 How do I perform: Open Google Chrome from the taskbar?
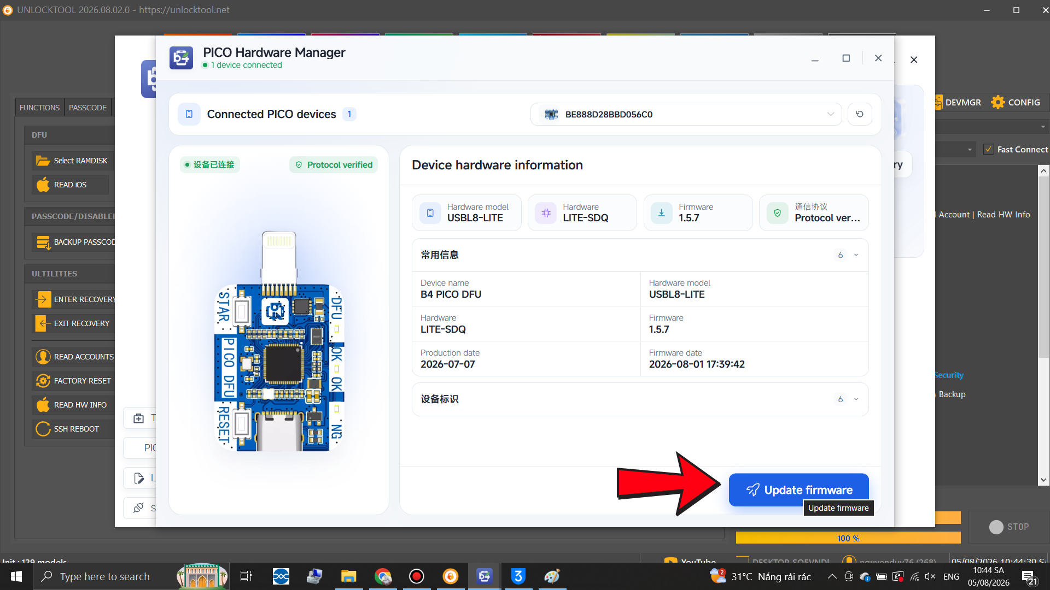(383, 576)
